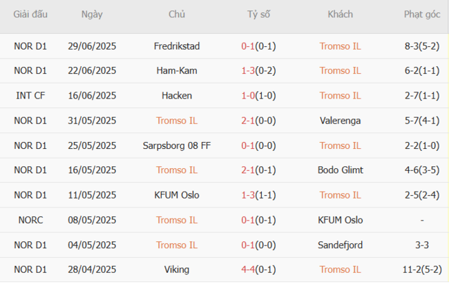
Task: Open the Bodo Glimt team link
Action: coord(340,170)
